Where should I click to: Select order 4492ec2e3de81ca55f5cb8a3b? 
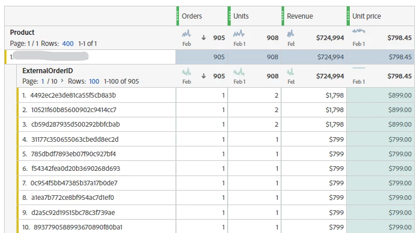[73, 95]
